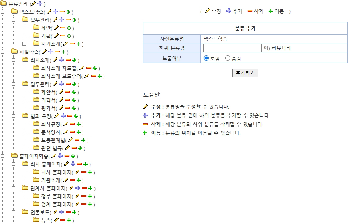Click the edit pencil icon for 텍스트학습
The height and width of the screenshot is (224, 348).
pyautogui.click(x=49, y=12)
